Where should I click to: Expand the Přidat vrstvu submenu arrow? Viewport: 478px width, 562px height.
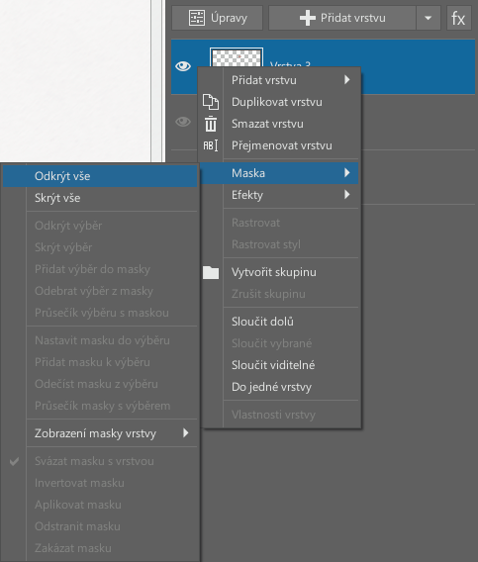pos(346,80)
